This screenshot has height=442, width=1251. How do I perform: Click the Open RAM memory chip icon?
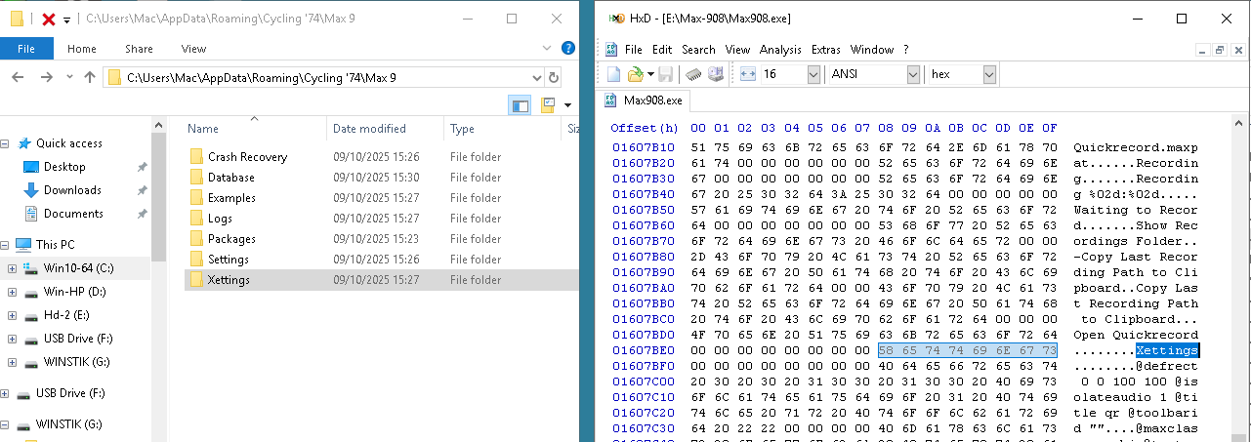[x=692, y=74]
